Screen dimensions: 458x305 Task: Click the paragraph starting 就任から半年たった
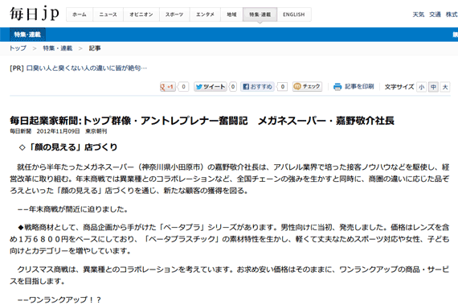229,179
